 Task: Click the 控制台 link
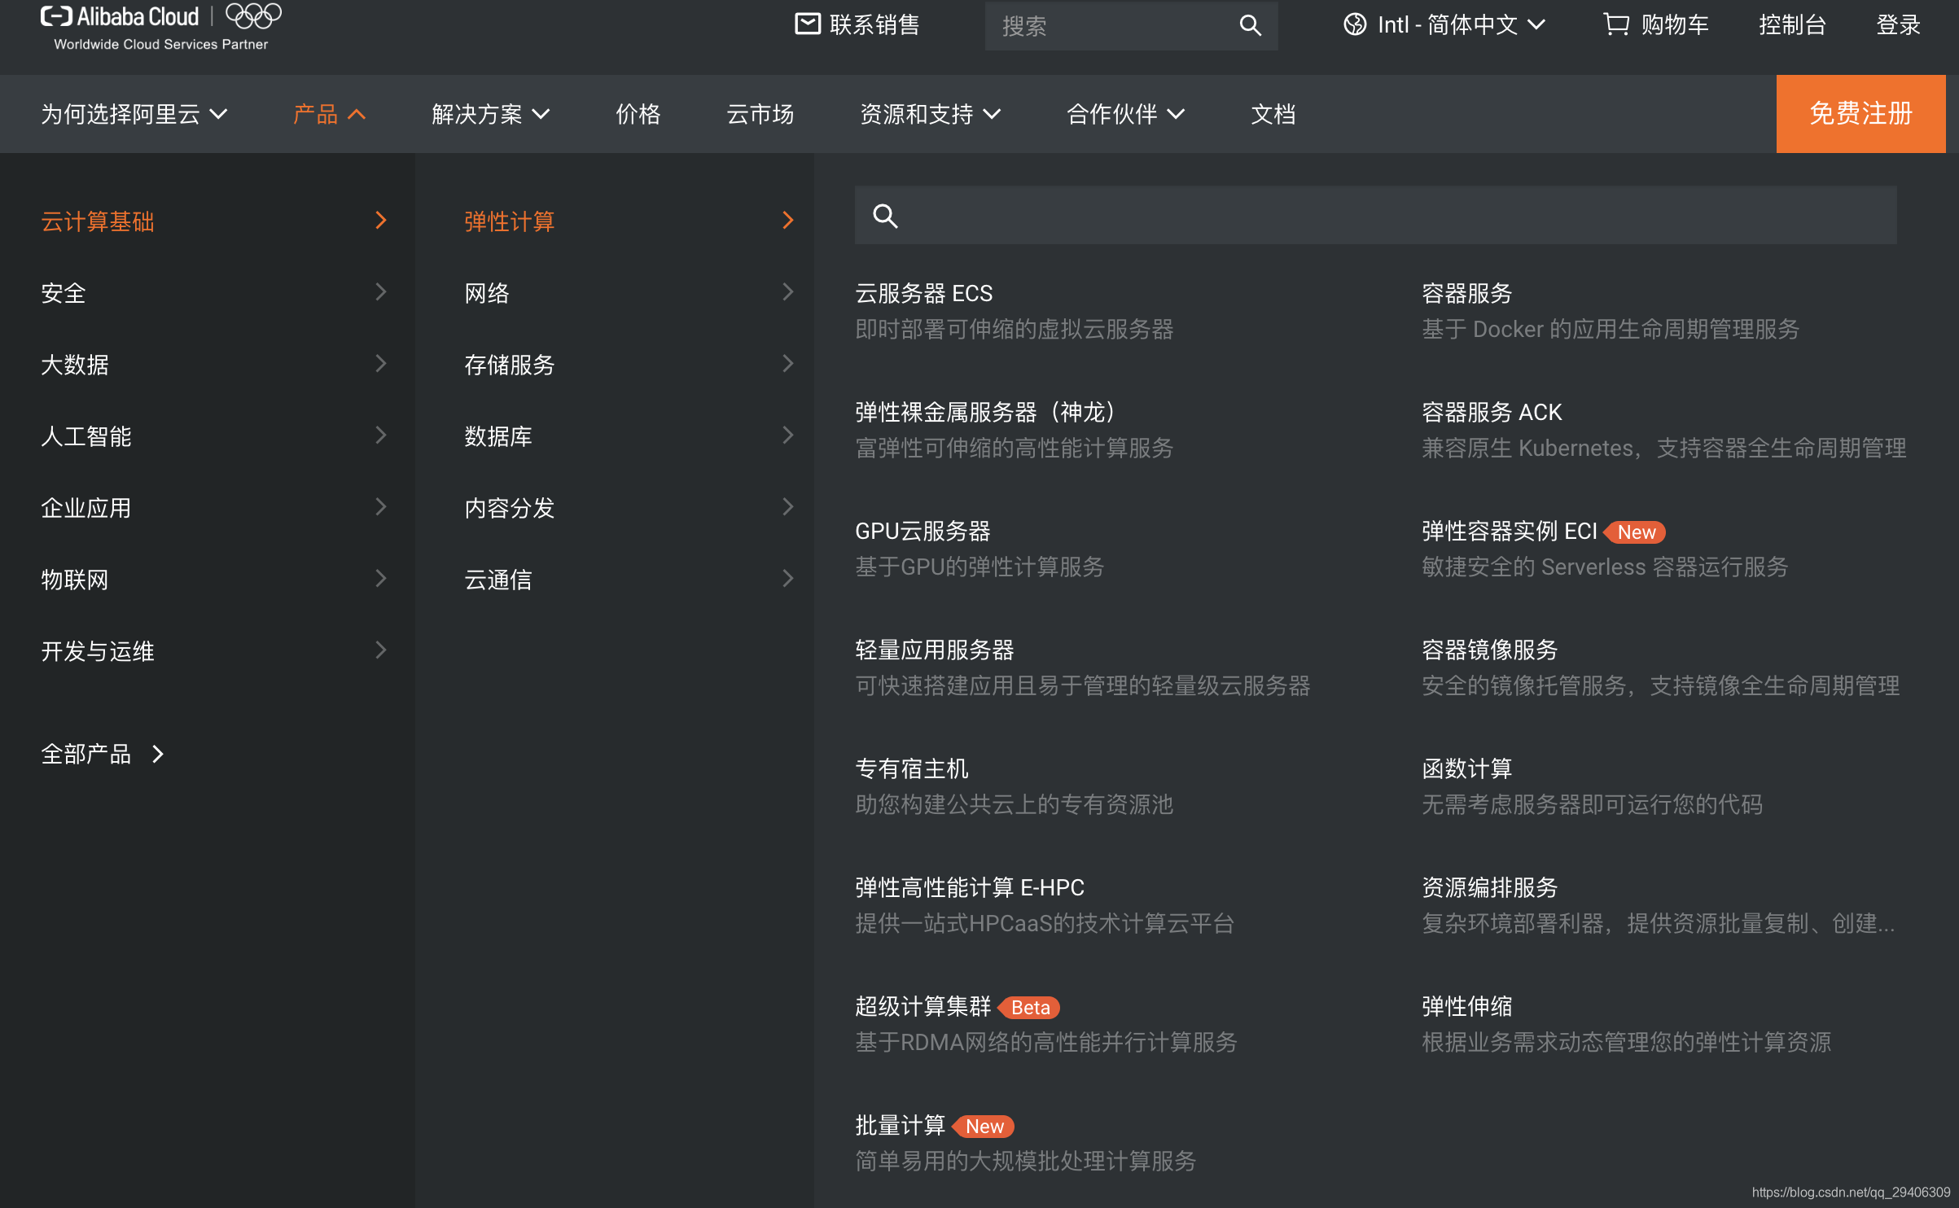tap(1793, 24)
